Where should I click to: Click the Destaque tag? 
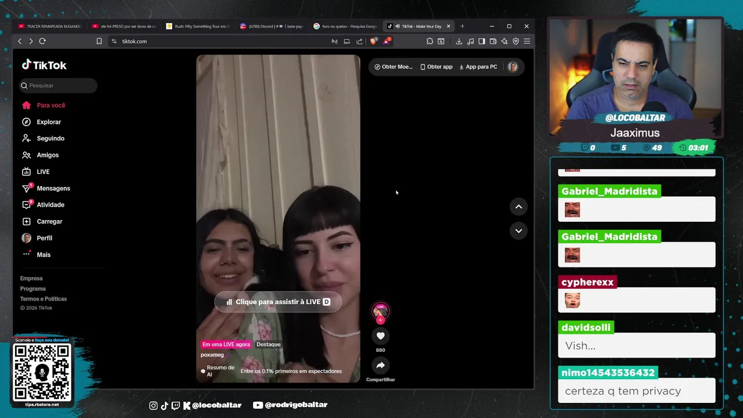[268, 344]
